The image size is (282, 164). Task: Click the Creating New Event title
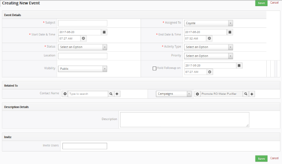21,3
